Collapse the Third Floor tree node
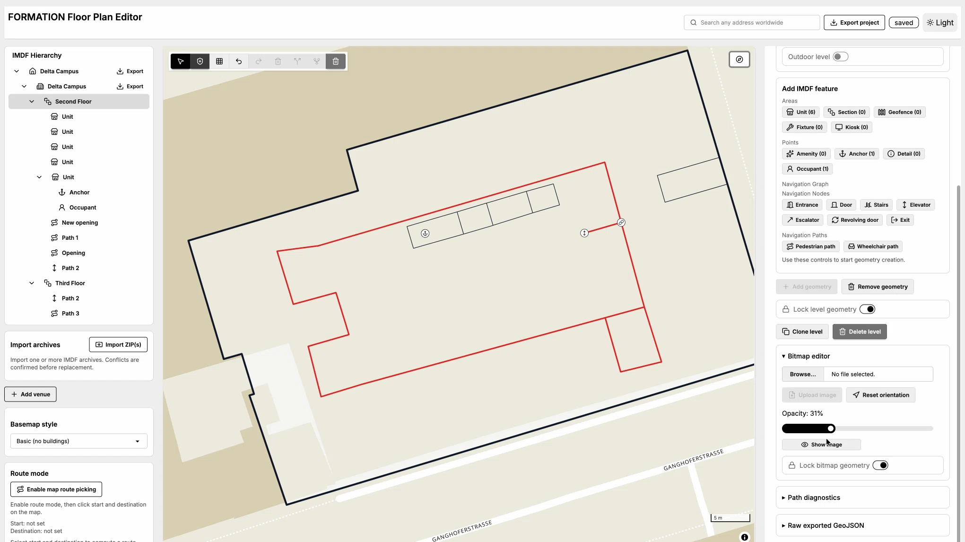This screenshot has height=542, width=965. coord(32,283)
